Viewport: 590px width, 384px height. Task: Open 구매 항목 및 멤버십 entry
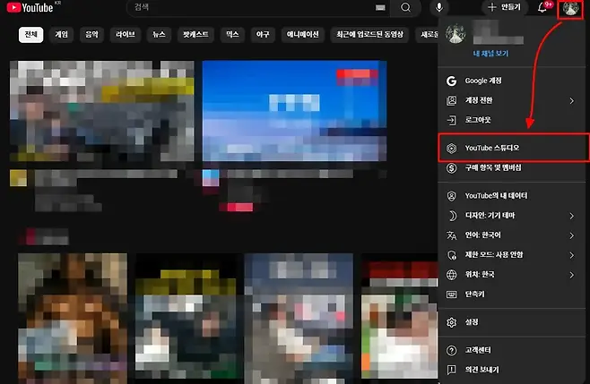(514, 168)
